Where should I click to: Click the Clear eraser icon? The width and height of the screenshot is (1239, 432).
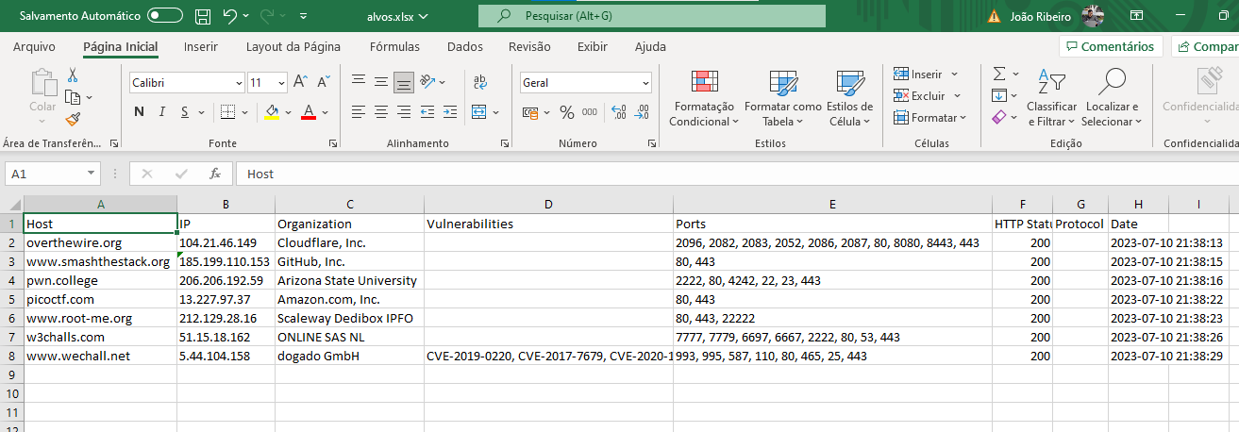[999, 118]
